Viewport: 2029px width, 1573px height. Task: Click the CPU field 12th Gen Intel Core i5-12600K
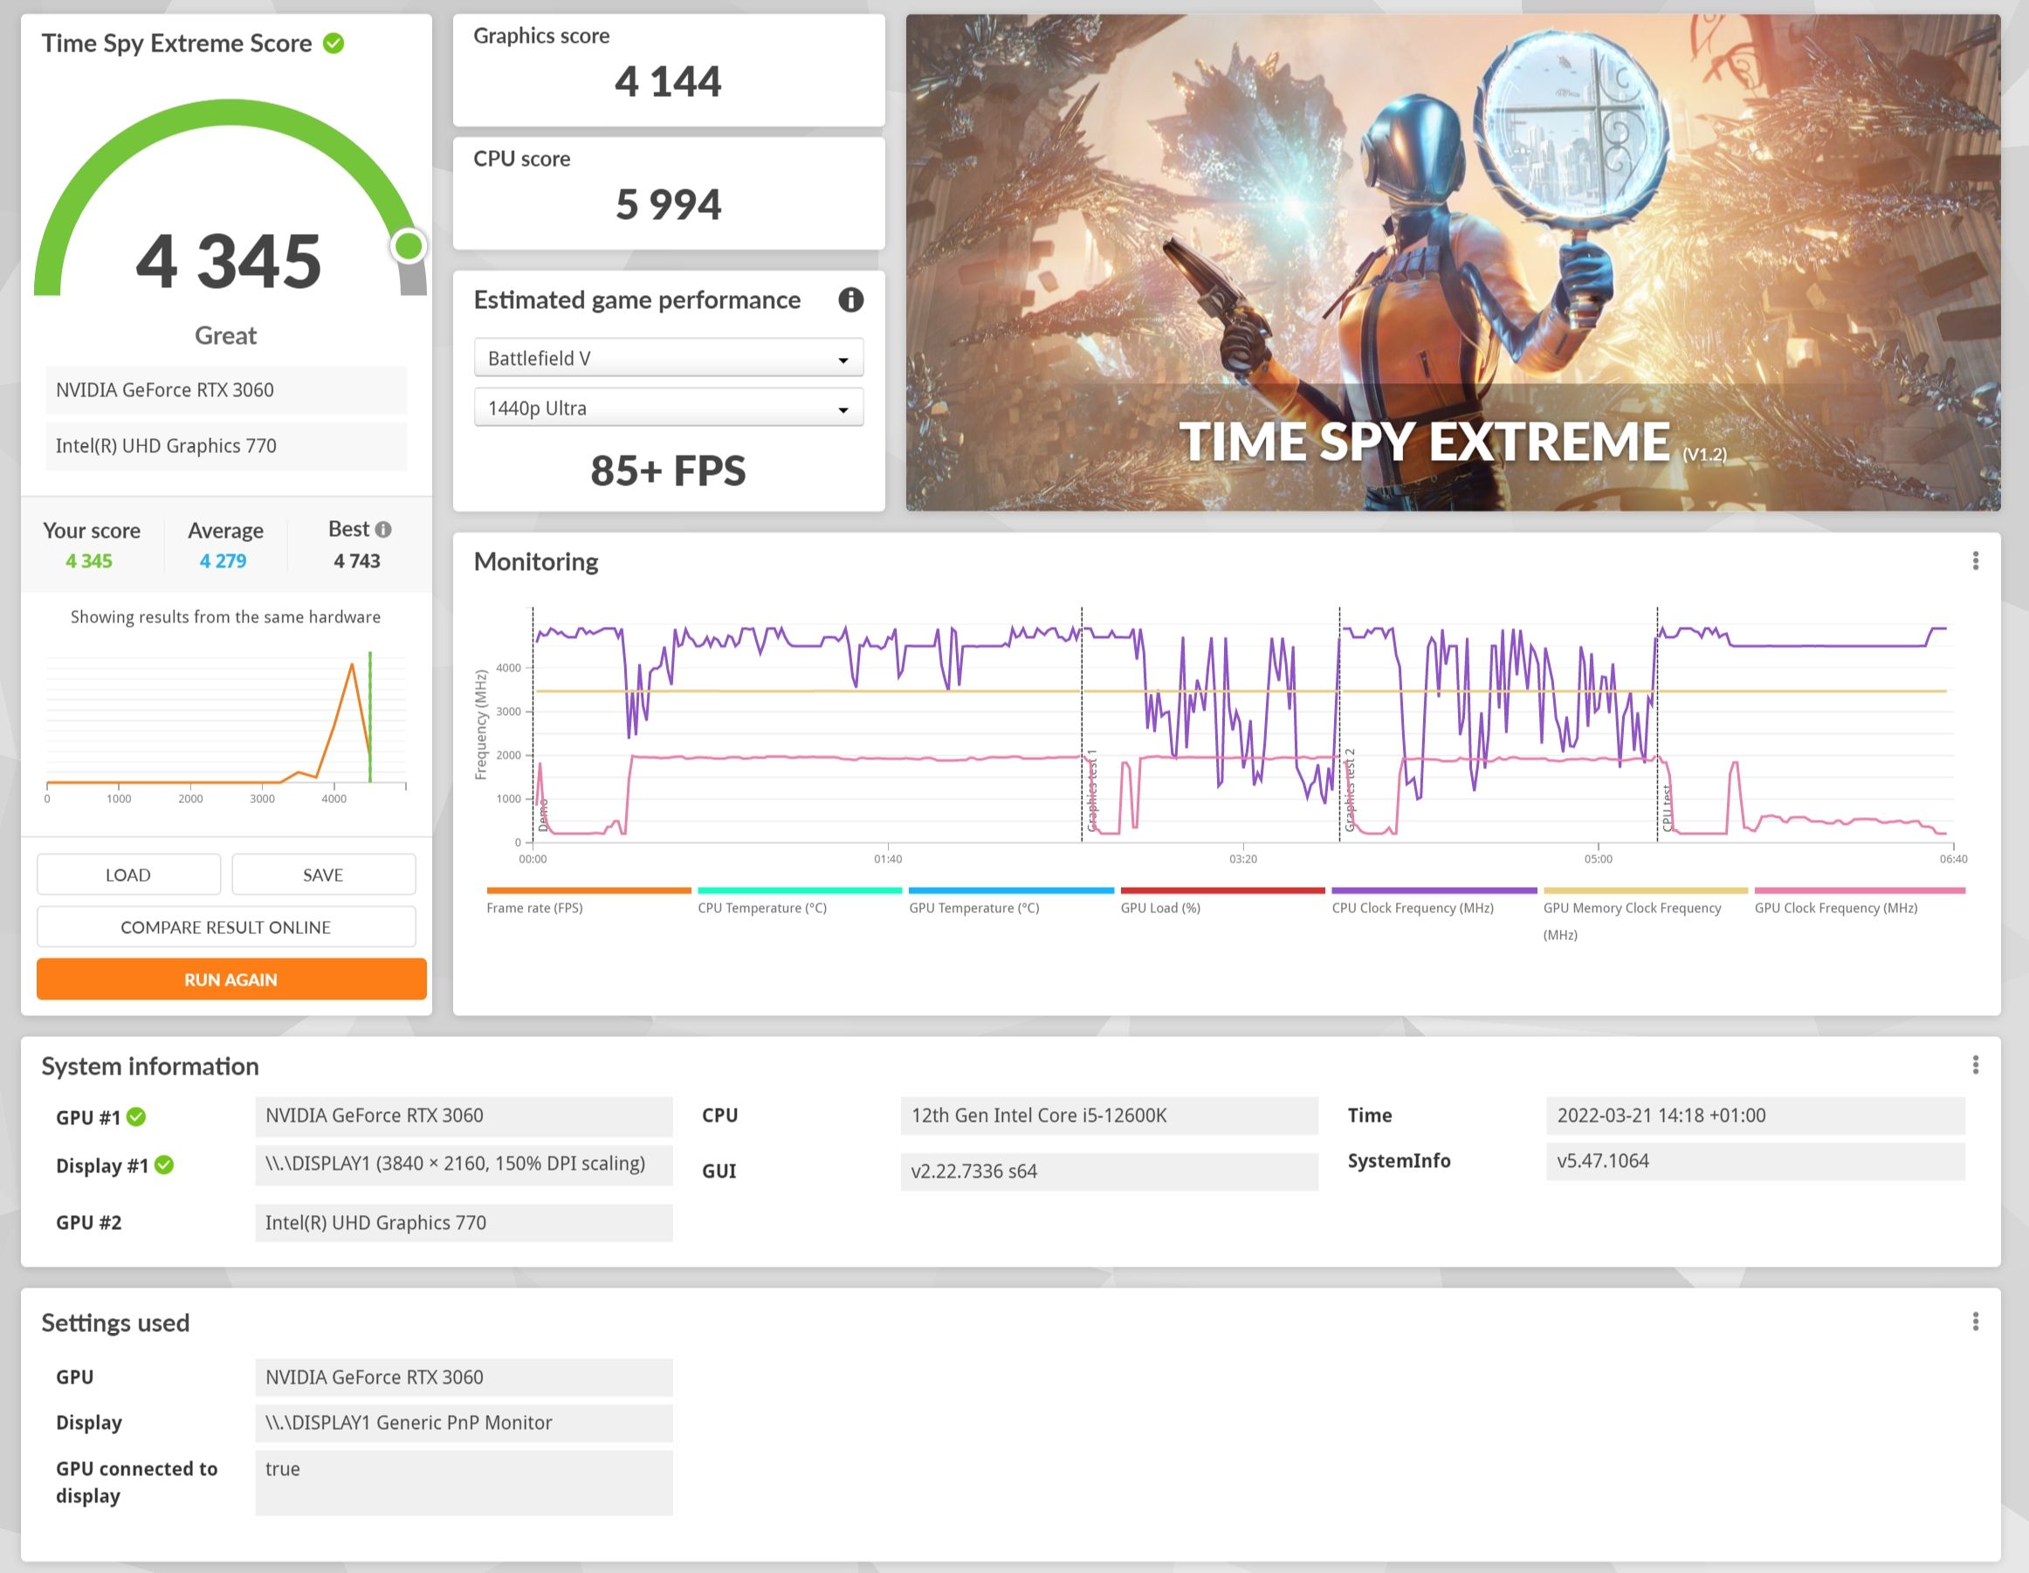[1110, 1115]
